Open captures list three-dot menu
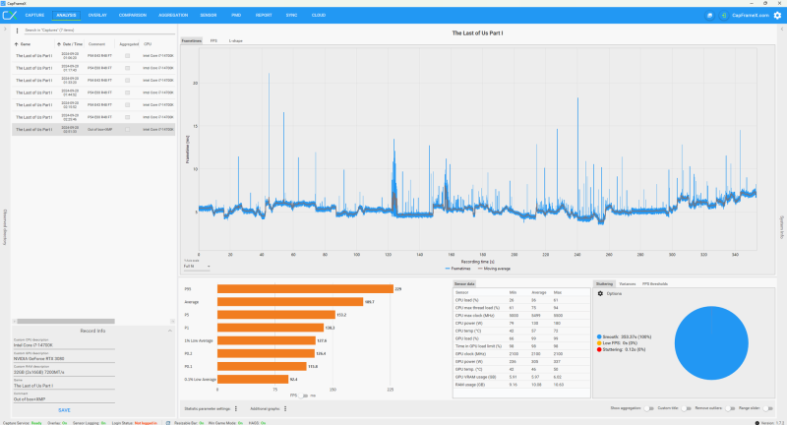787x425 pixels. coord(17,30)
